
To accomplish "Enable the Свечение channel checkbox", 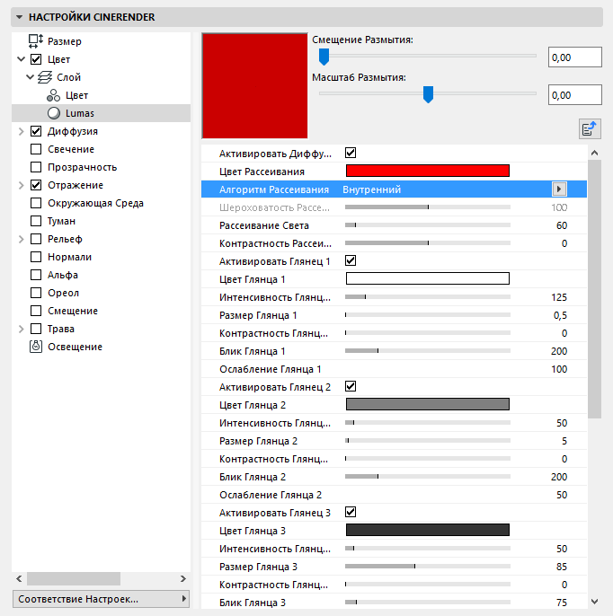I will pyautogui.click(x=36, y=149).
